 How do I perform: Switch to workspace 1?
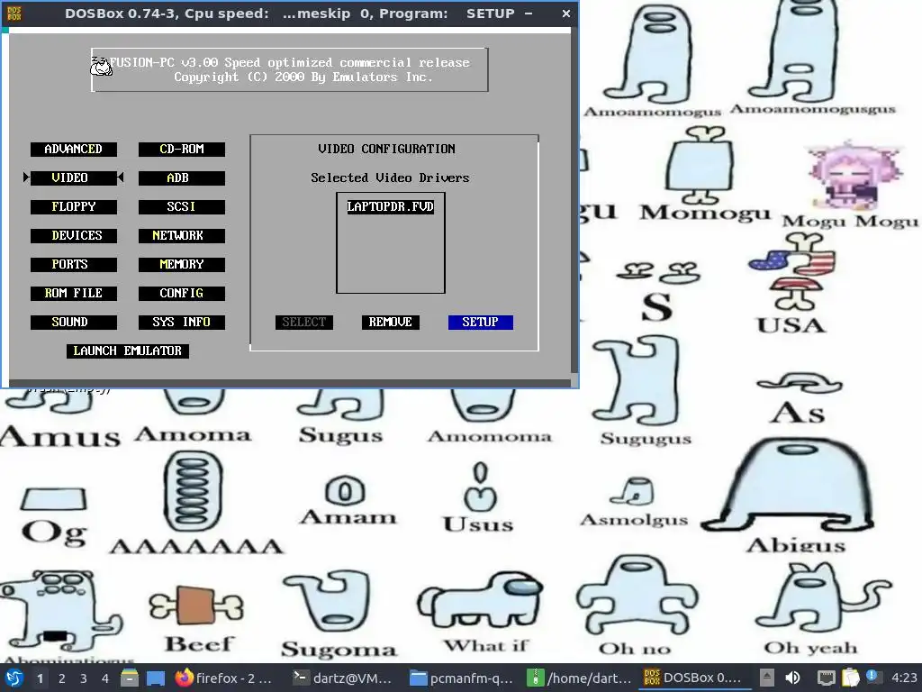[40, 678]
